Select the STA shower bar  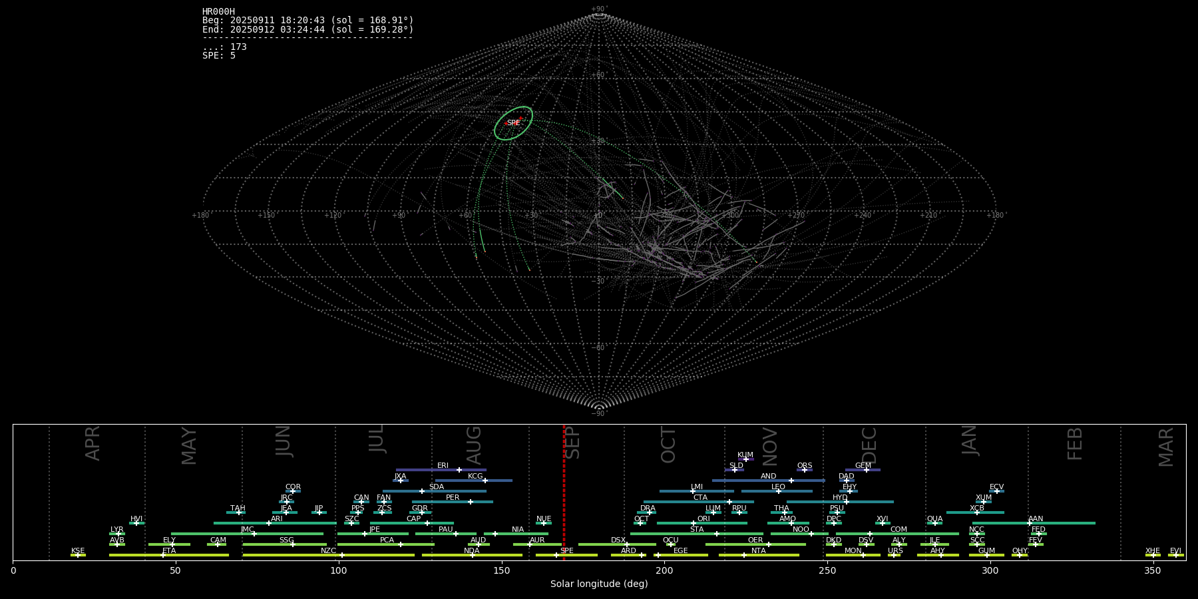click(697, 534)
